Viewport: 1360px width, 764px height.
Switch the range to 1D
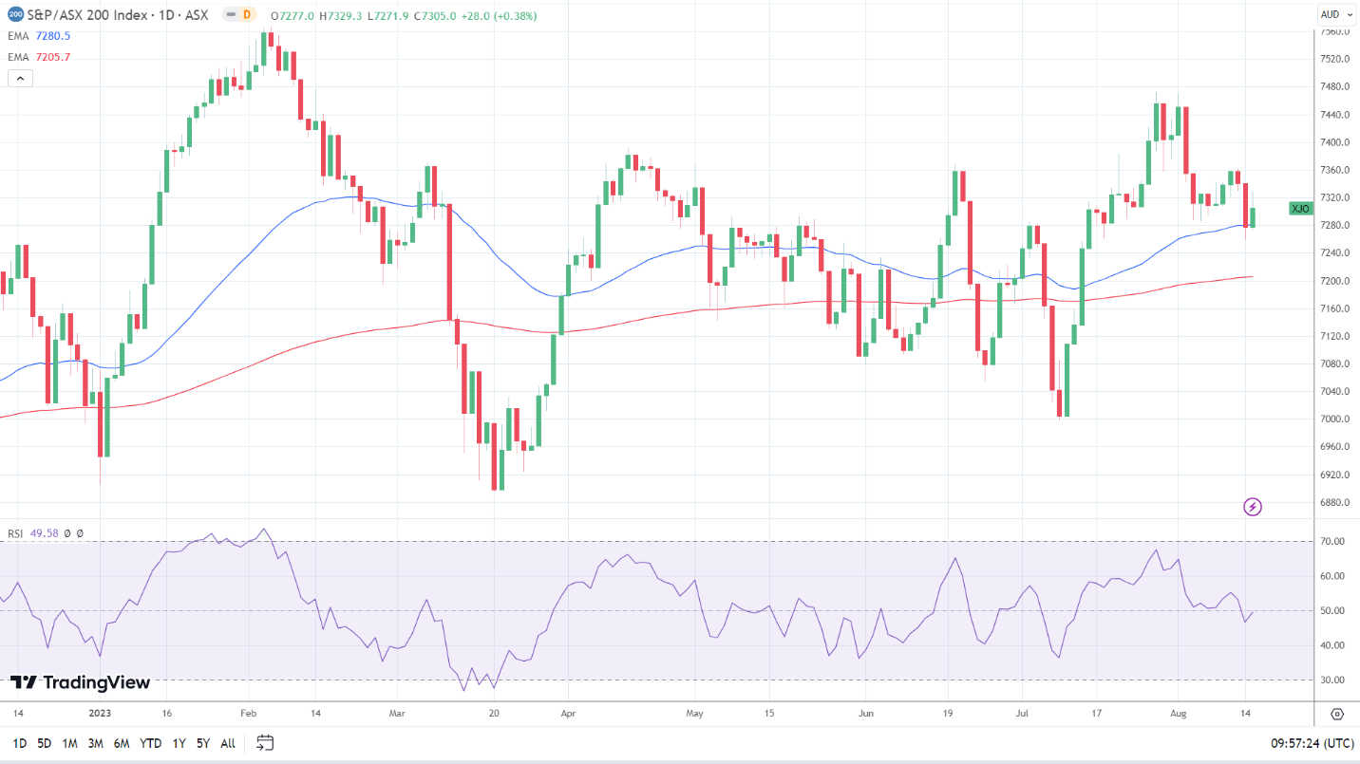(x=19, y=743)
